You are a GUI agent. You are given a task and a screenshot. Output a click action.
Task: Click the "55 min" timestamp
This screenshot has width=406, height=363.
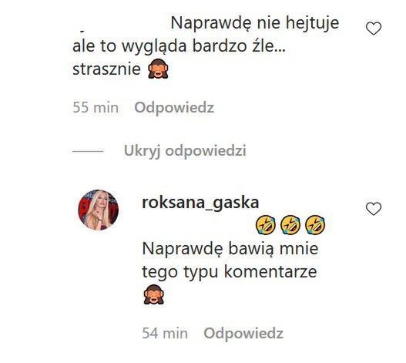pos(96,108)
